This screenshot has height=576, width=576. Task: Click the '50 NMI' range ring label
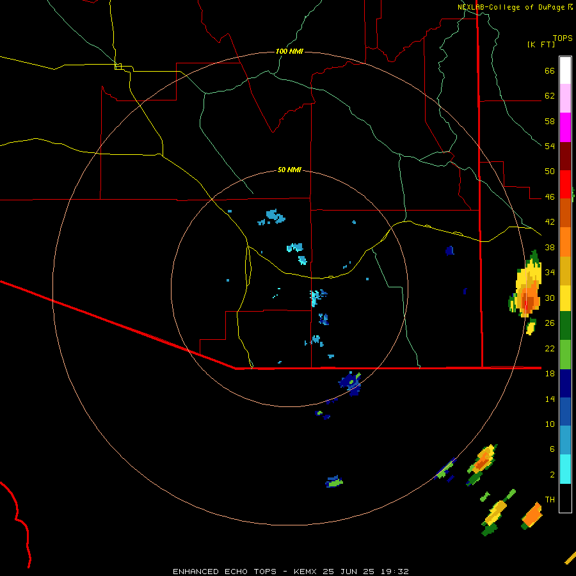289,170
